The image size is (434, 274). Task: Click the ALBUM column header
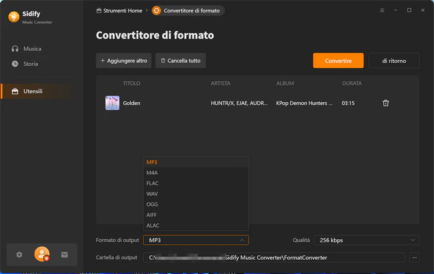coord(285,83)
